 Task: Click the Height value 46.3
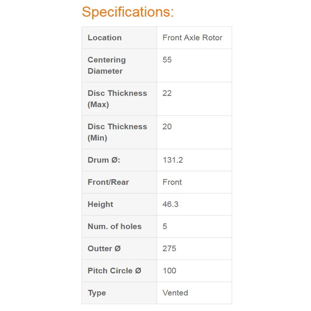(170, 204)
